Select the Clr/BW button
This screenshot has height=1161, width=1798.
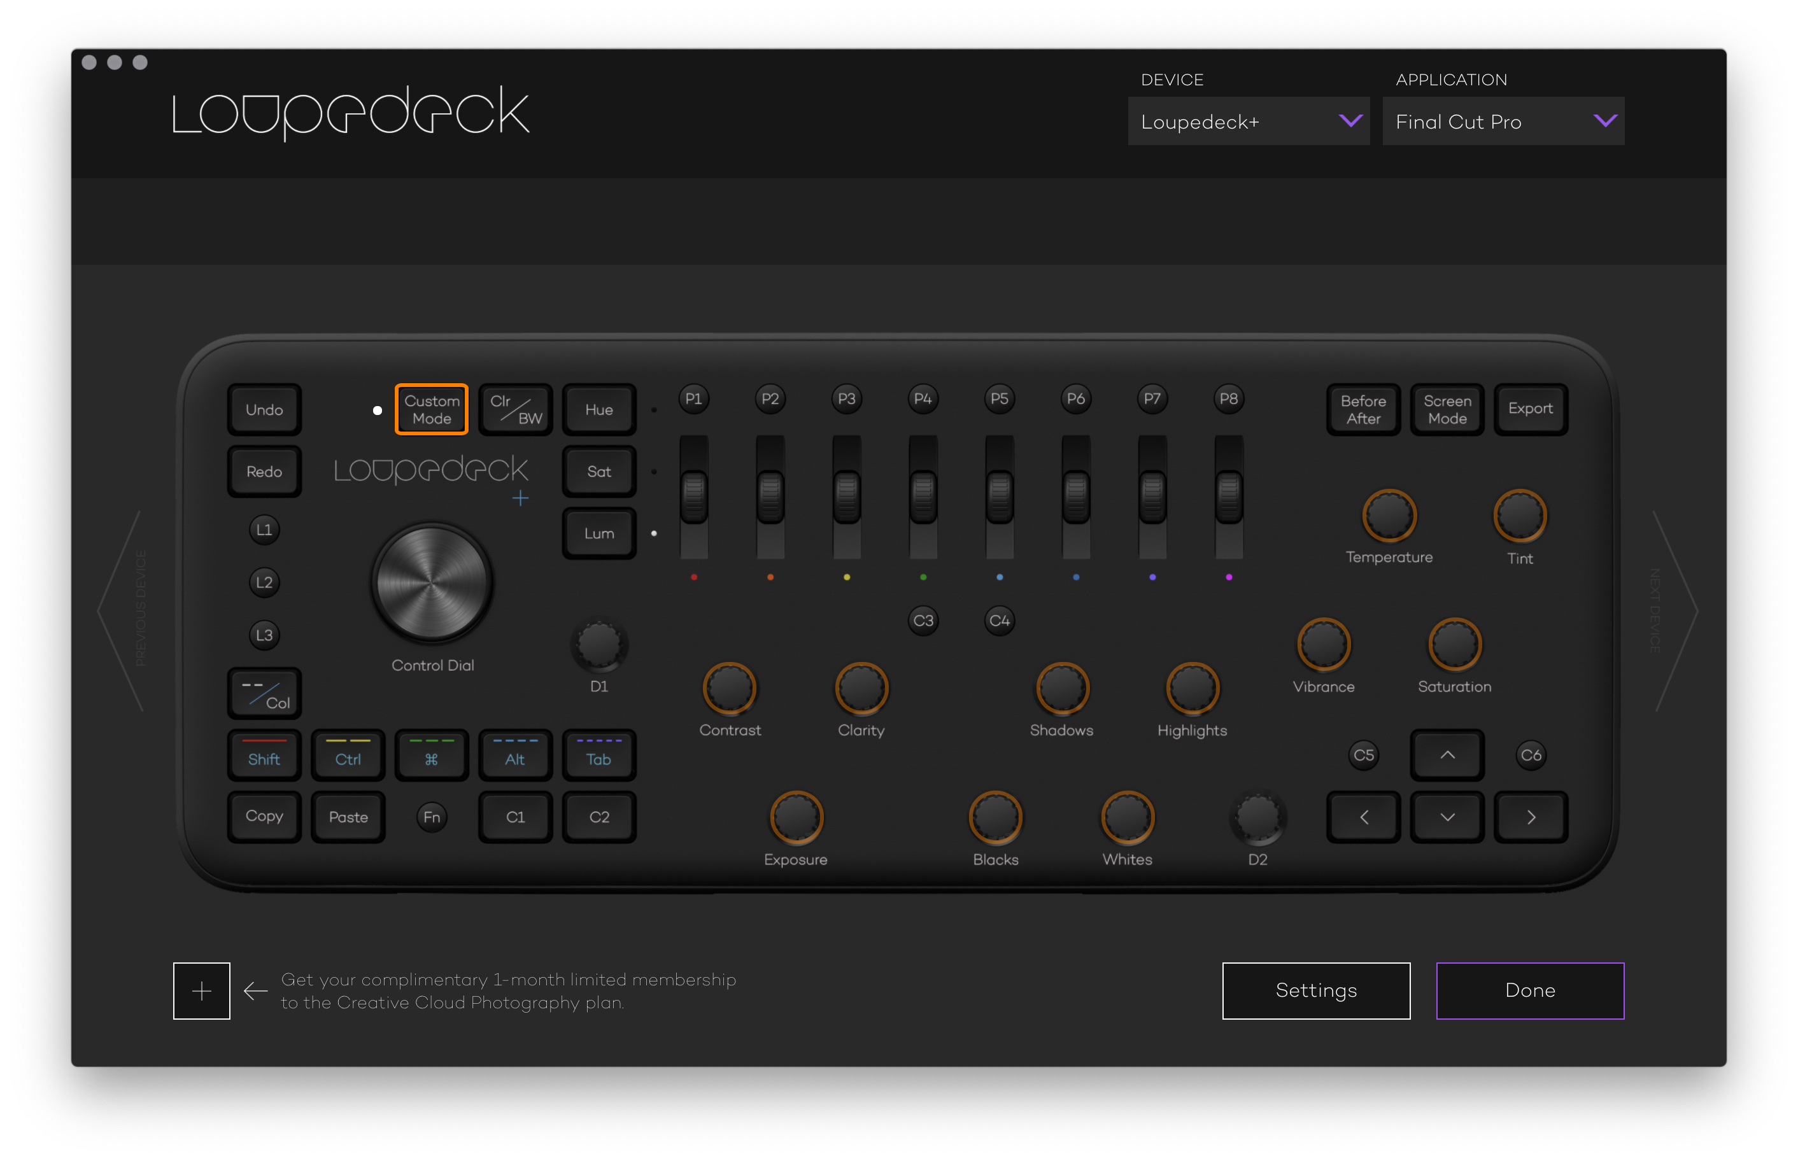pyautogui.click(x=516, y=409)
